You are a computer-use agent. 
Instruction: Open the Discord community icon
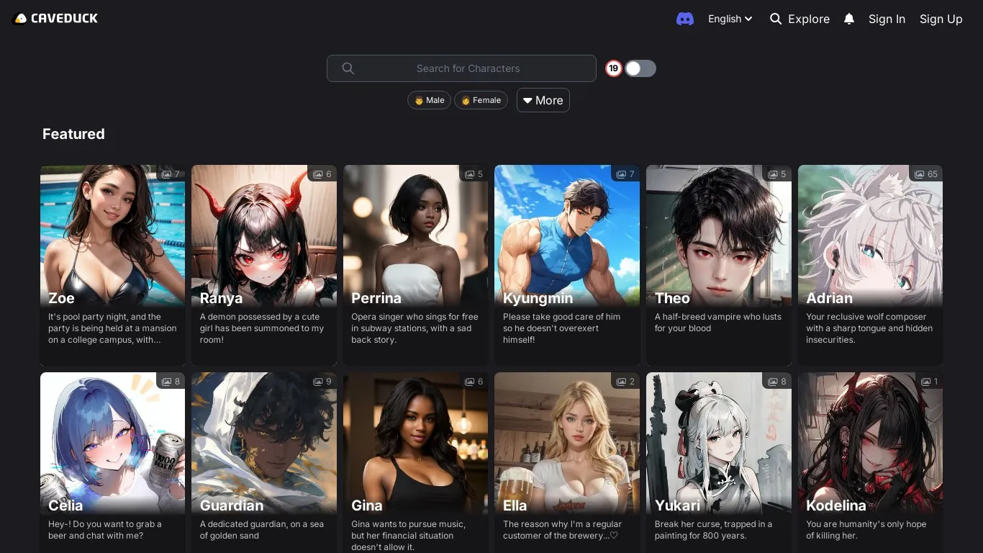point(684,19)
